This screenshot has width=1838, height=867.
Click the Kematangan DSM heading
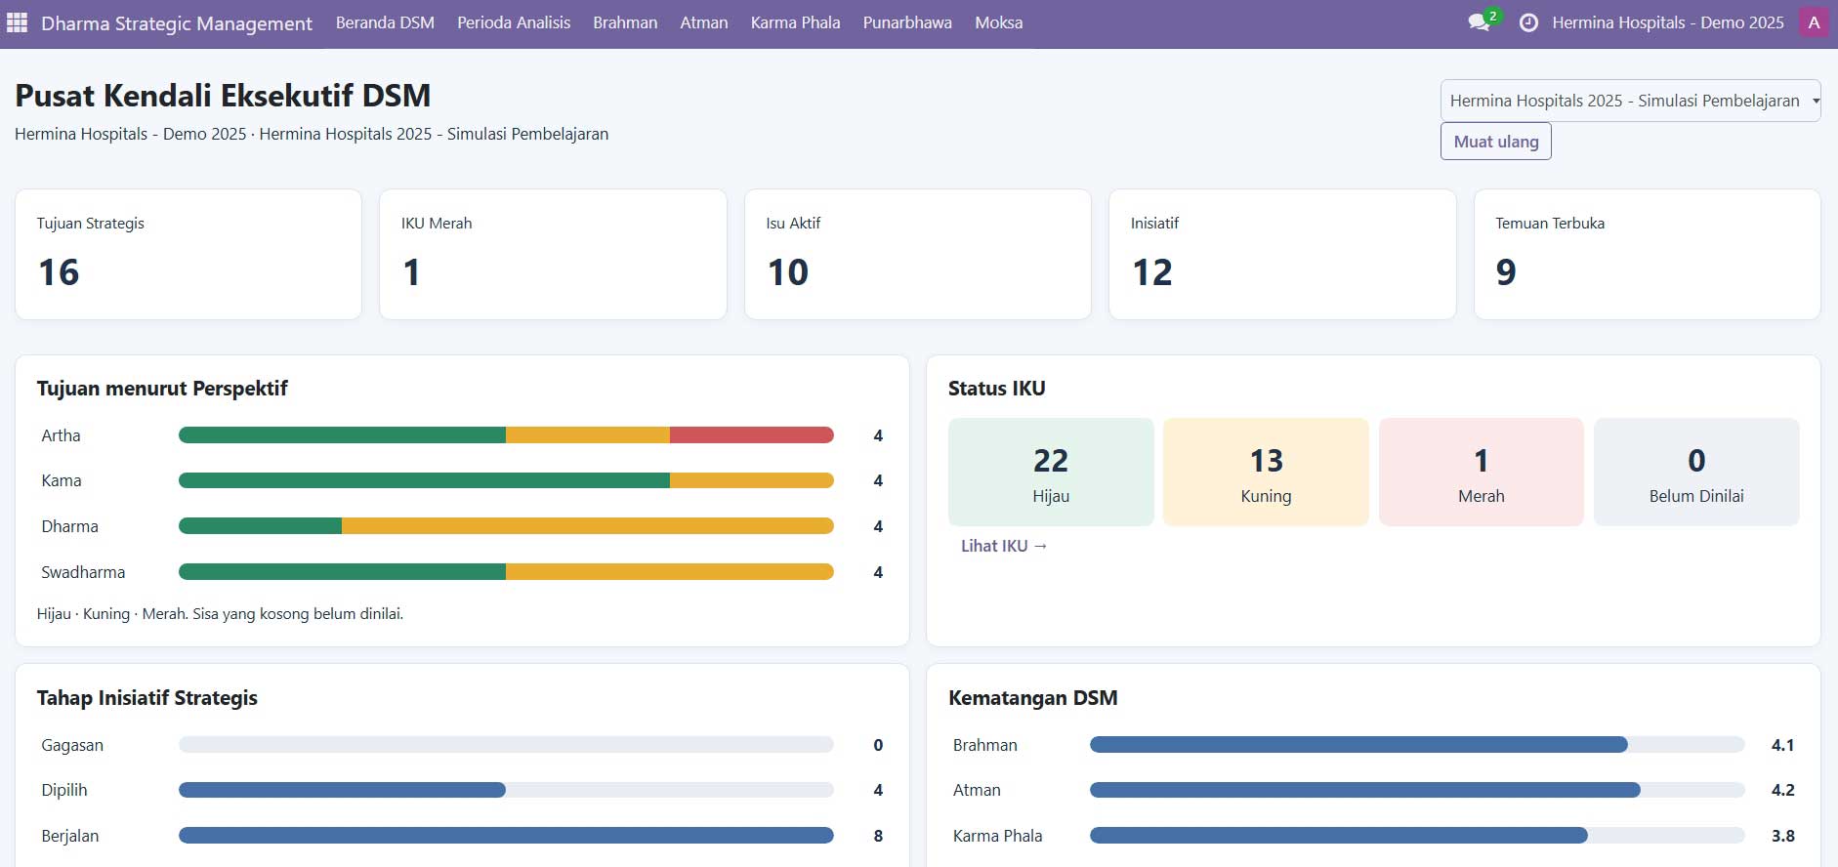coord(1033,698)
